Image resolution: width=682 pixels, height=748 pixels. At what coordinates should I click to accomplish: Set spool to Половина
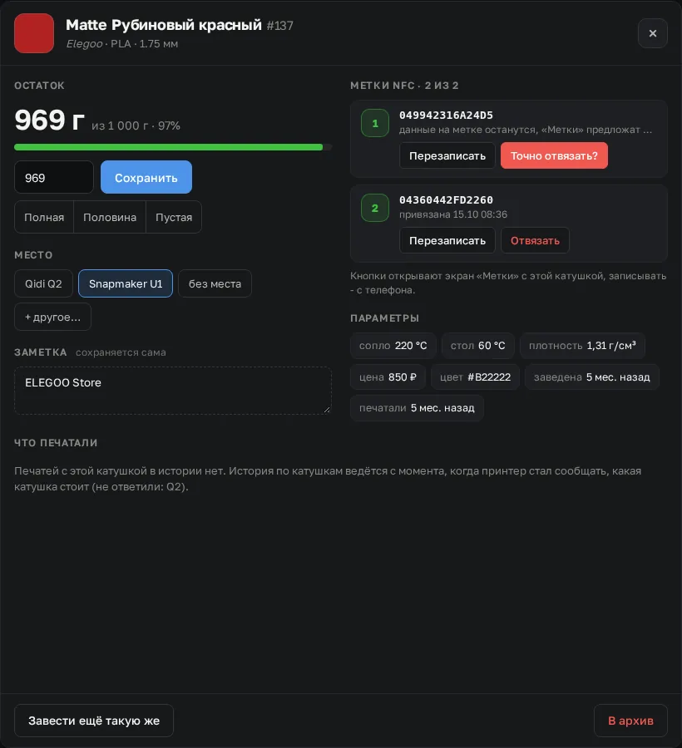pyautogui.click(x=110, y=218)
